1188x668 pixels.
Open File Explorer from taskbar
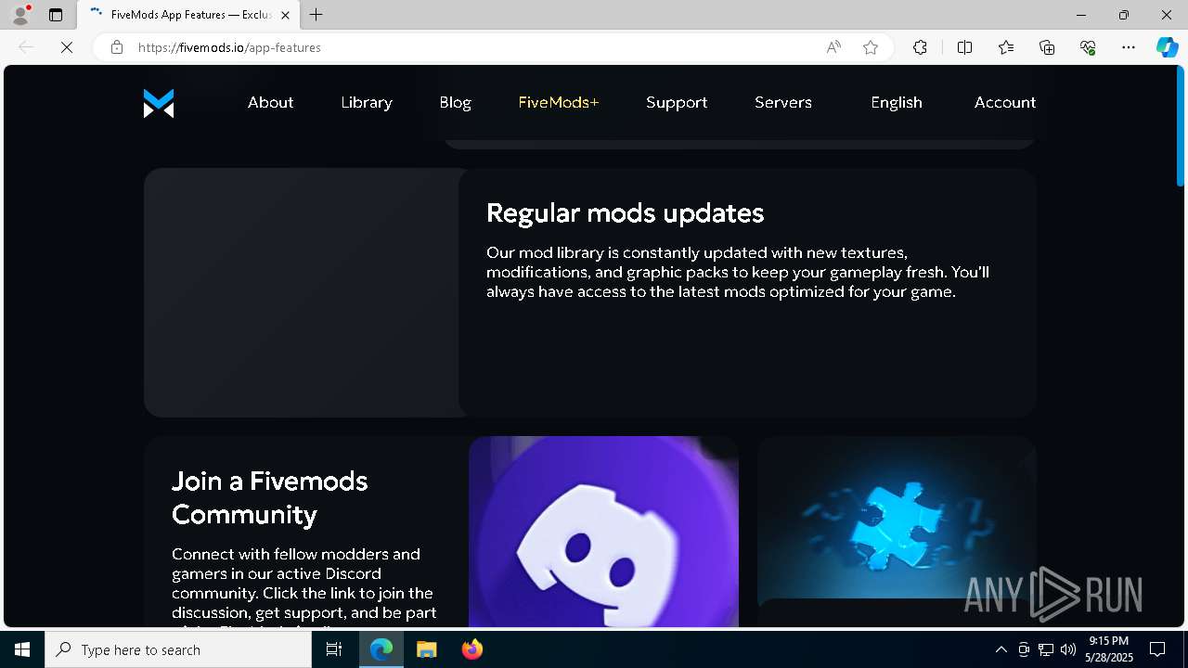click(427, 649)
